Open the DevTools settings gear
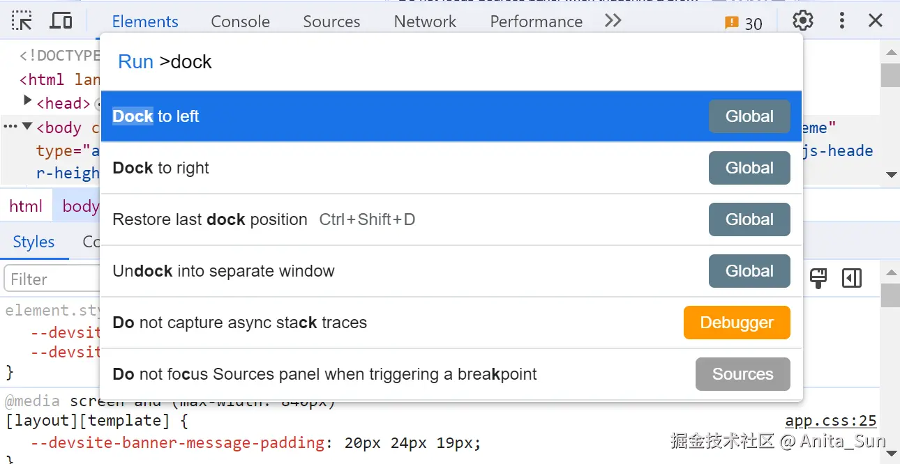The image size is (900, 464). tap(803, 21)
